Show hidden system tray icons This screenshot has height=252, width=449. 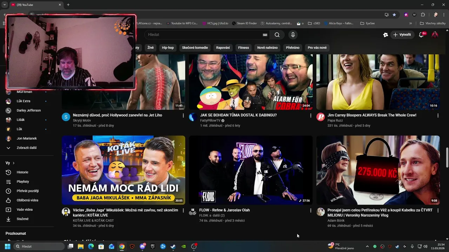tap(367, 246)
